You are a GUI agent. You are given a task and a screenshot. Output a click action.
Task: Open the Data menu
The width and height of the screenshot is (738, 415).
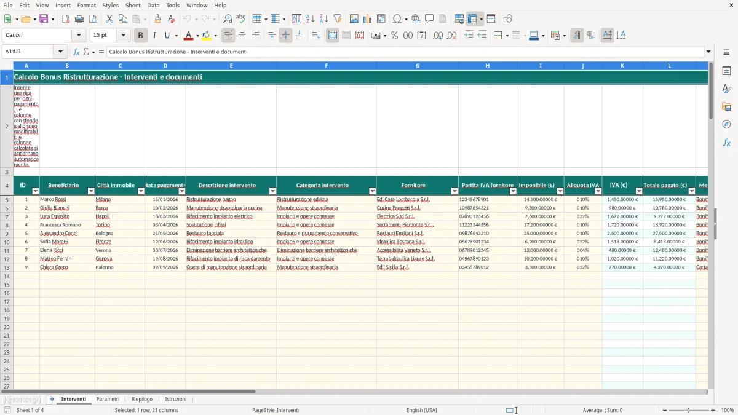pyautogui.click(x=153, y=5)
